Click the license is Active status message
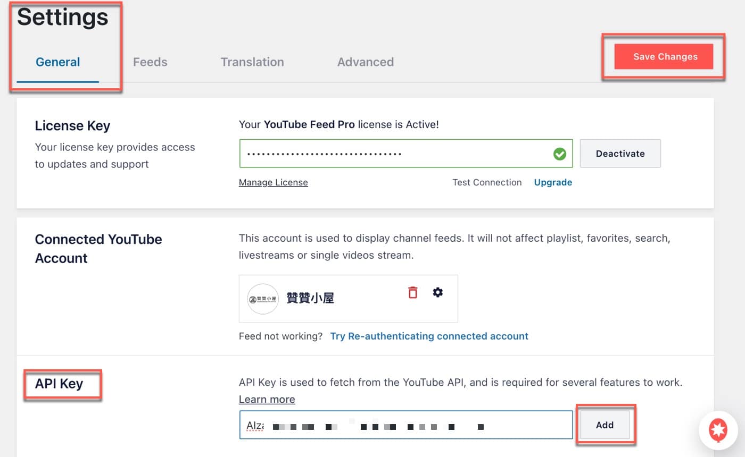Screen dimensions: 745x457 pyautogui.click(x=339, y=124)
